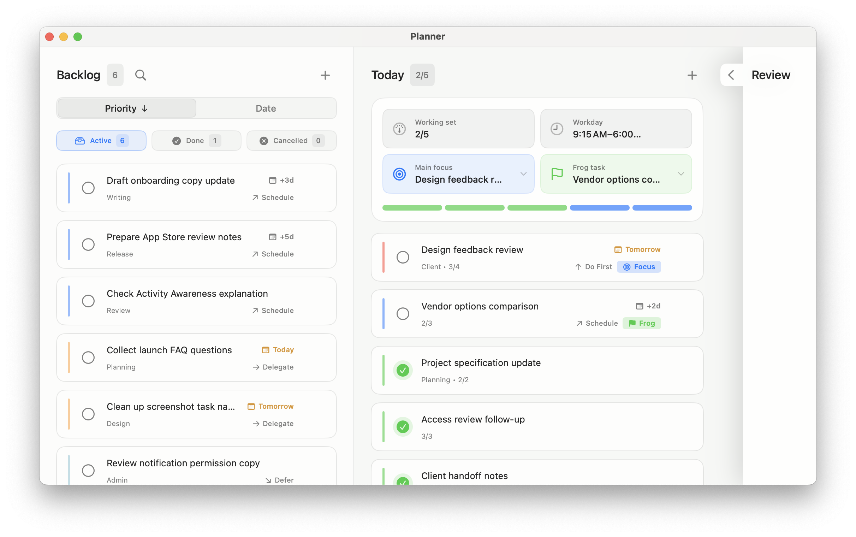Click the Priority sort direction arrow
Screen dimensions: 856x537
pyautogui.click(x=144, y=108)
